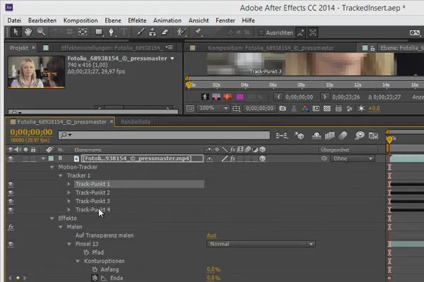Open Übergeordnet parent dropdown Ohne

point(353,159)
